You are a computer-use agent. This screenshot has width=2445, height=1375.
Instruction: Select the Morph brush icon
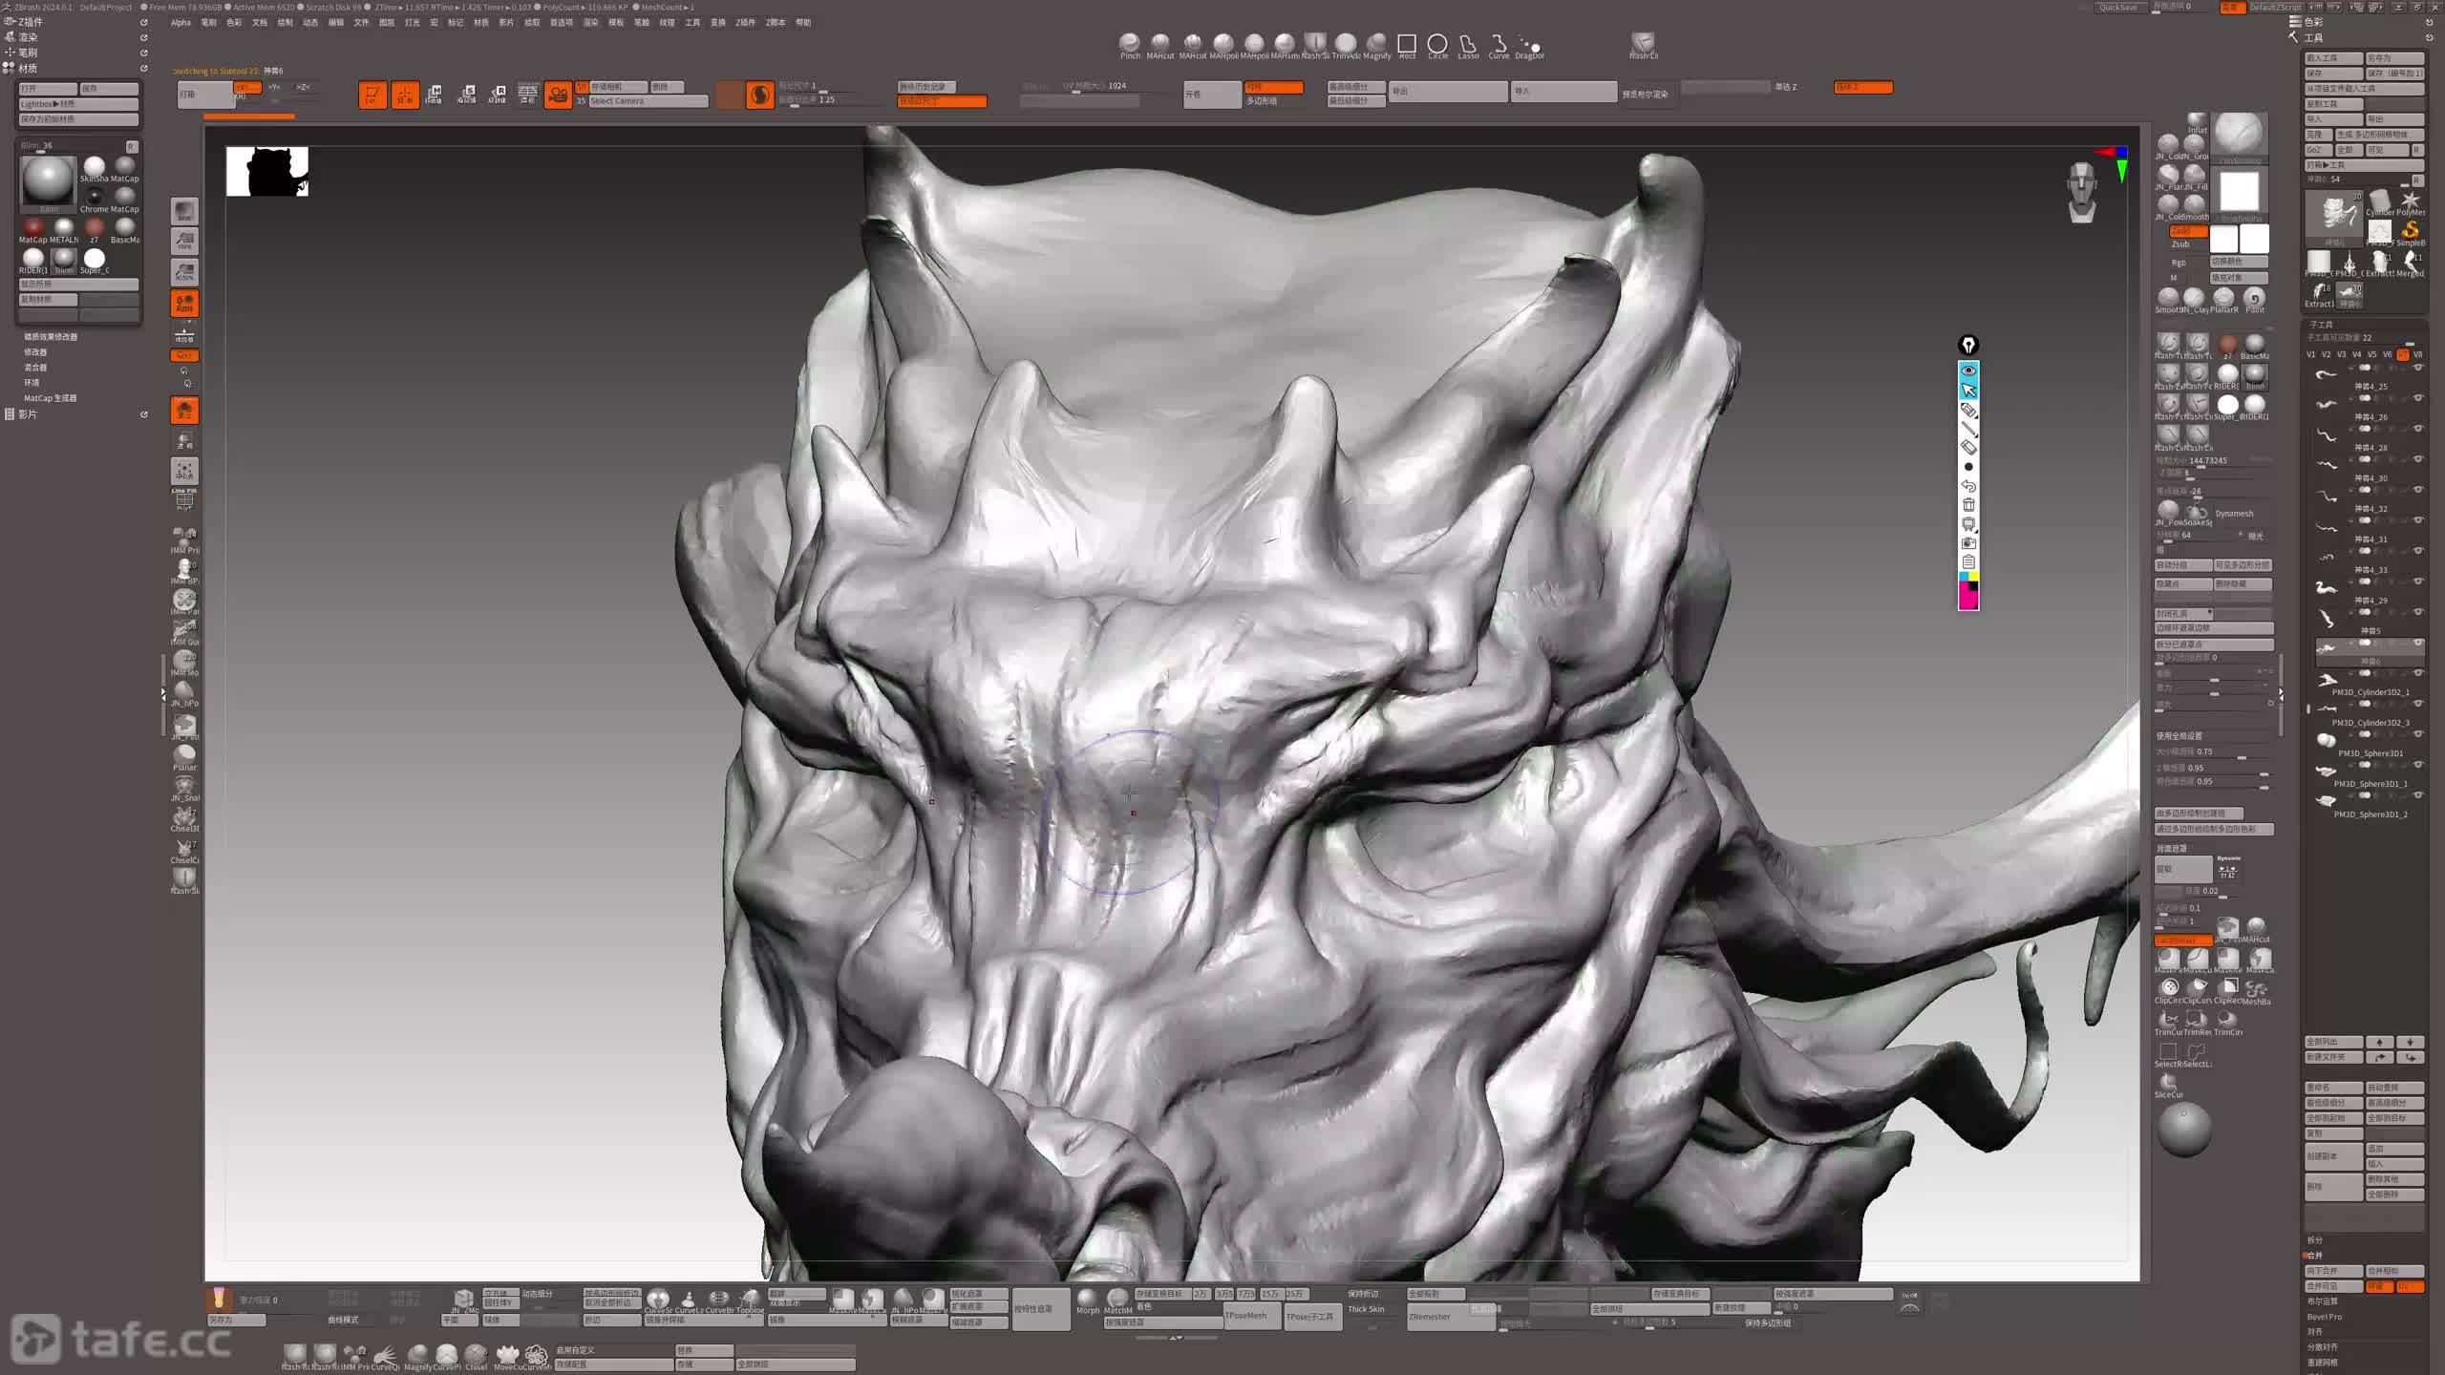click(1087, 1298)
